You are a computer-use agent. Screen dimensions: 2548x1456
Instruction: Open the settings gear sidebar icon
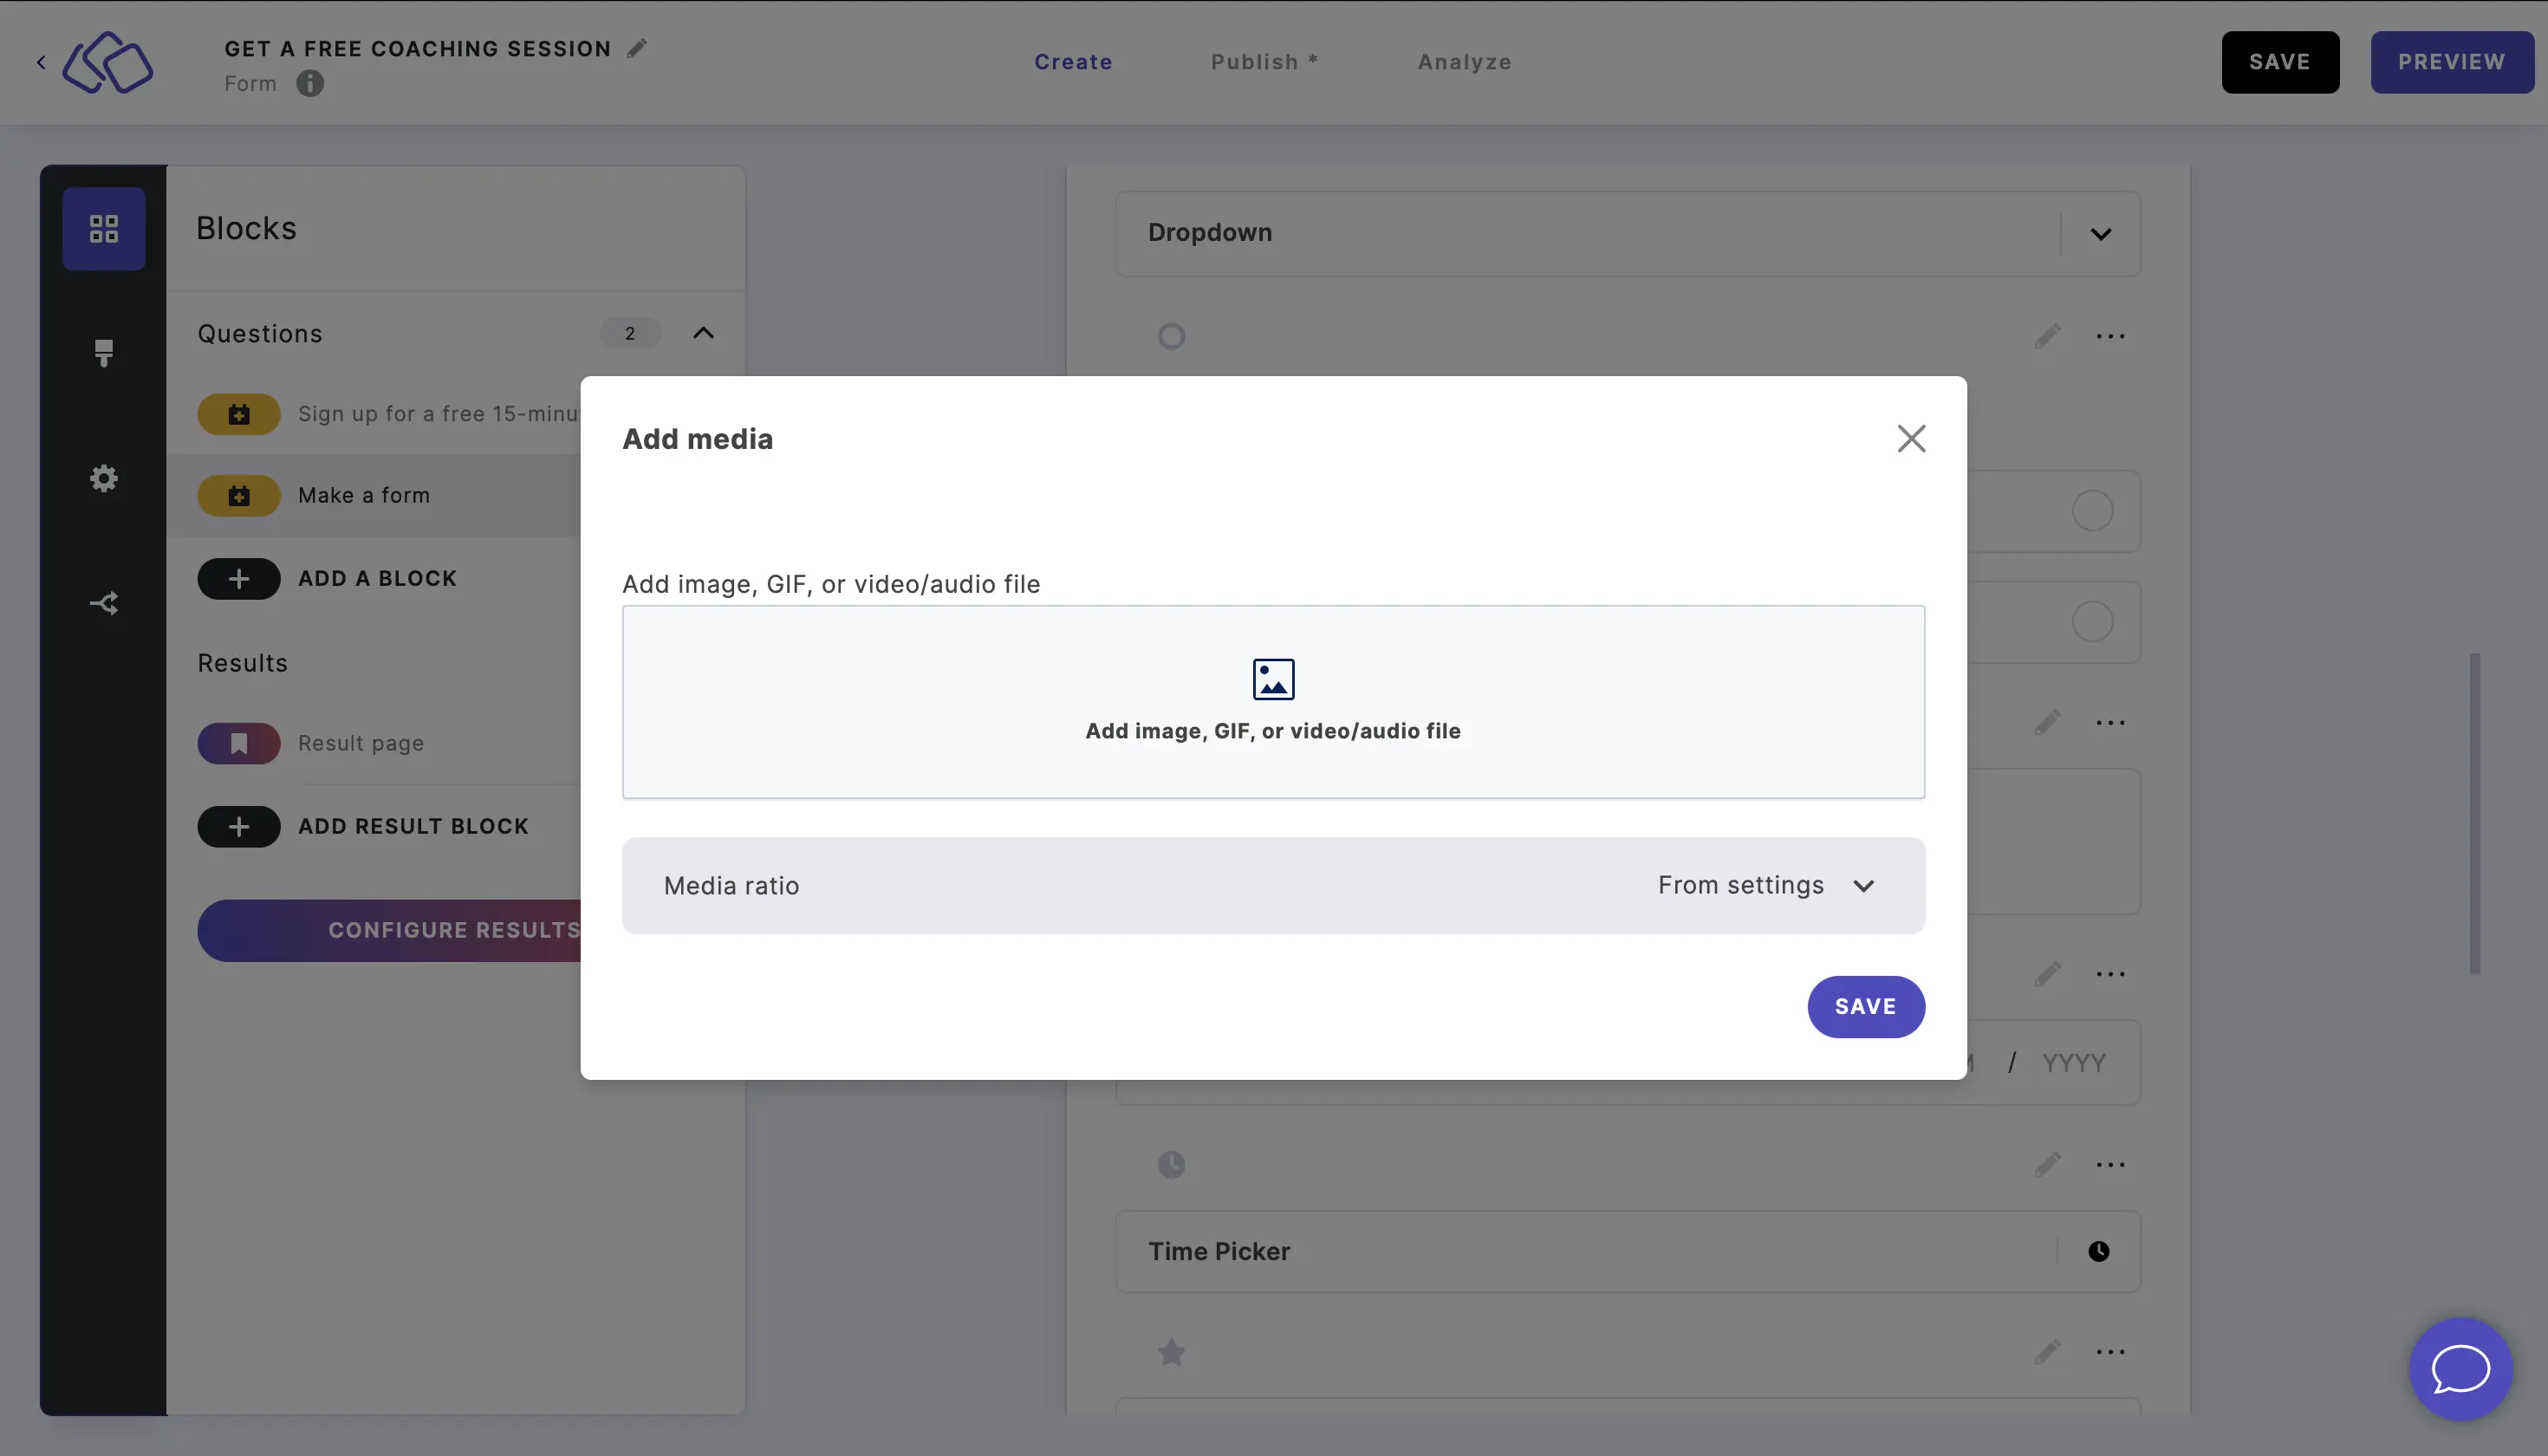click(104, 478)
